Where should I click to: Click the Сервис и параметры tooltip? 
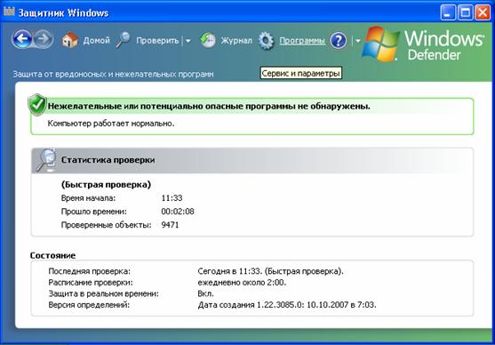click(x=301, y=73)
